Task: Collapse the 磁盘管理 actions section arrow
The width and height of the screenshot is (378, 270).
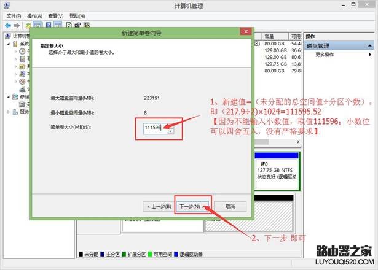Action: (370, 46)
